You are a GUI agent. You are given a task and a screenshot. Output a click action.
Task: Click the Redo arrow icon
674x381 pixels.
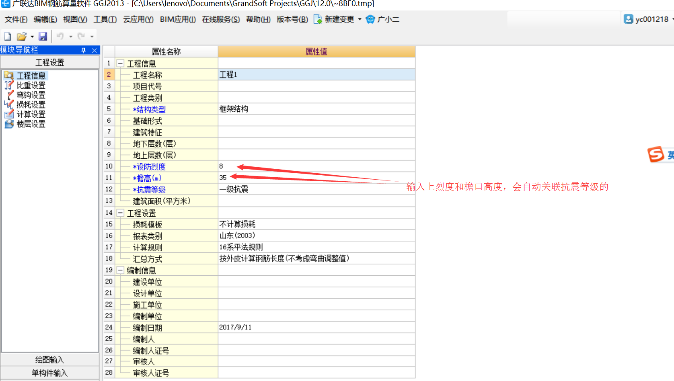click(81, 37)
